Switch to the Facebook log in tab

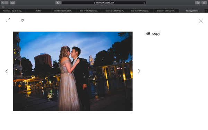(x=12, y=11)
